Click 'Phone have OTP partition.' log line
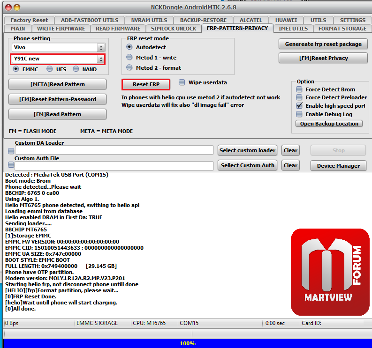The width and height of the screenshot is (372, 348). click(39, 272)
